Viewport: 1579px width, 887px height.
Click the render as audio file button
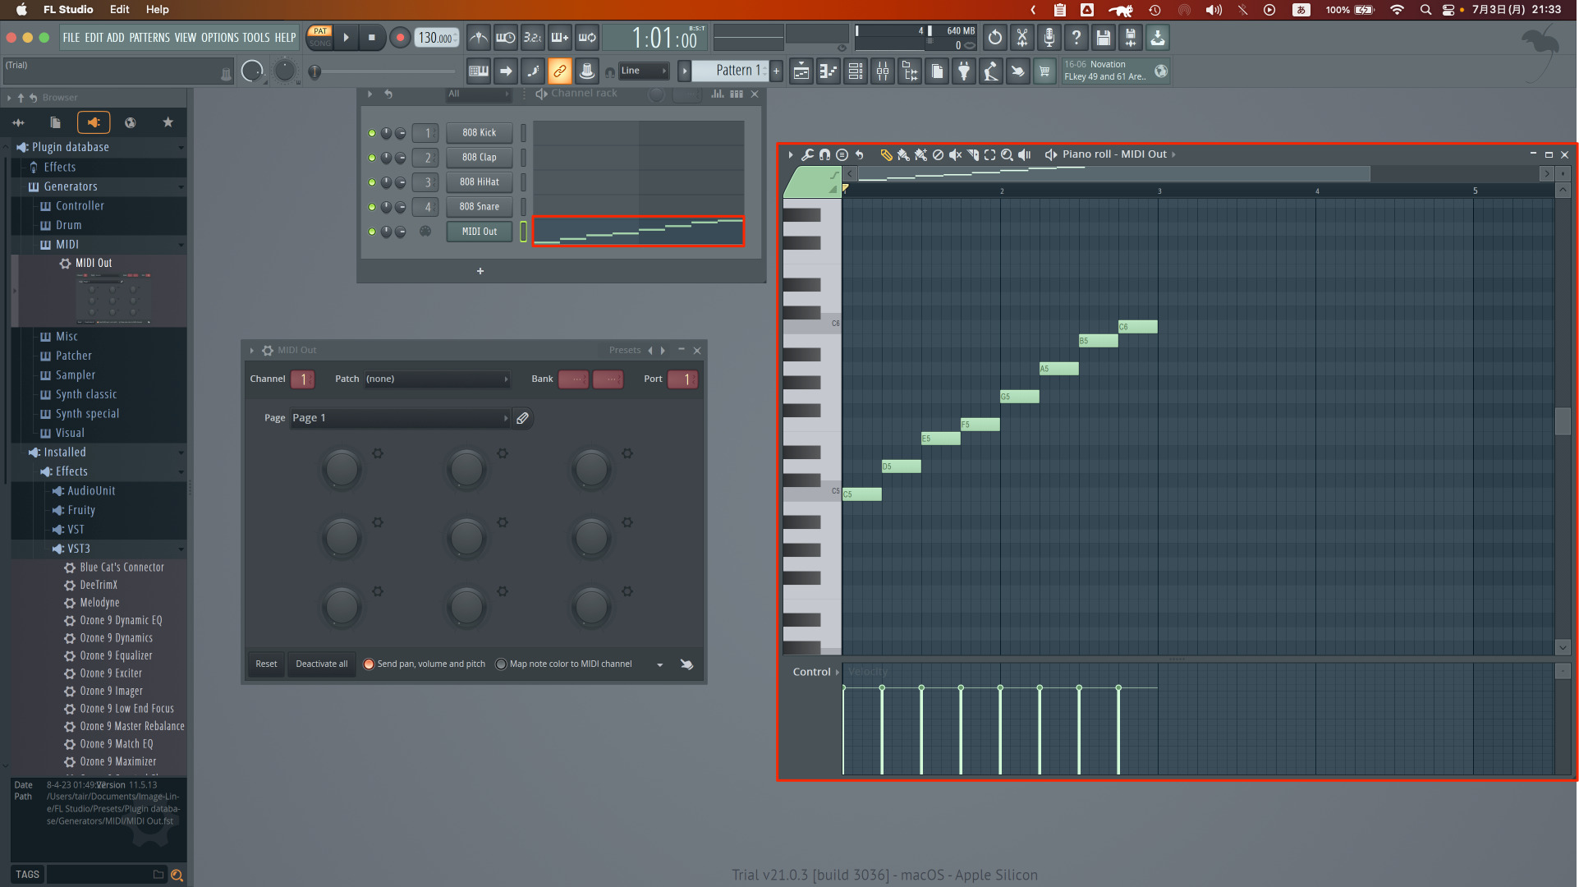(x=1131, y=38)
